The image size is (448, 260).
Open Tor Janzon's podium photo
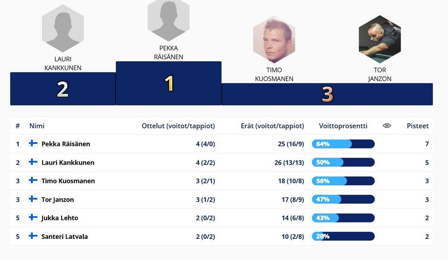pos(379,39)
